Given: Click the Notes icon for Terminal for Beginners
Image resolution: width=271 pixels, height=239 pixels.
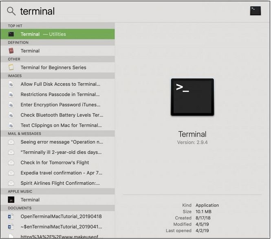Looking at the screenshot, I should tap(11, 67).
